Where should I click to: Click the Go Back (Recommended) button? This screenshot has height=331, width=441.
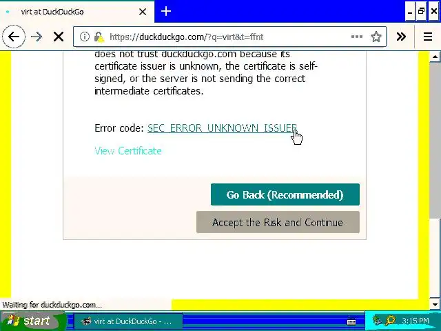(285, 194)
